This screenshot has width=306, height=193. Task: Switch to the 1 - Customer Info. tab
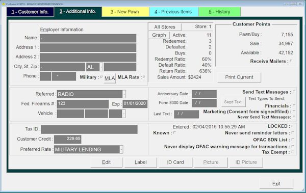[x=30, y=12]
